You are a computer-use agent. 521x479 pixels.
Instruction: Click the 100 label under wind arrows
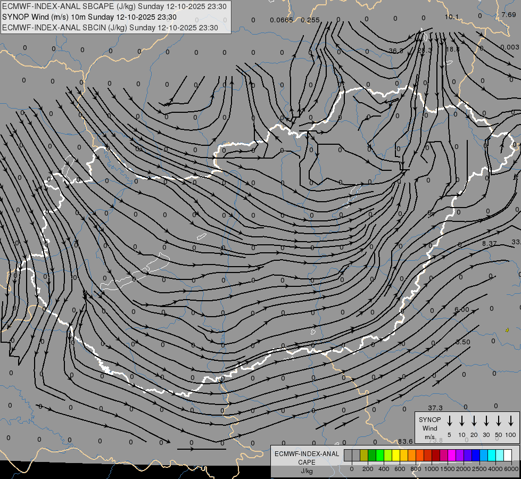pyautogui.click(x=511, y=435)
